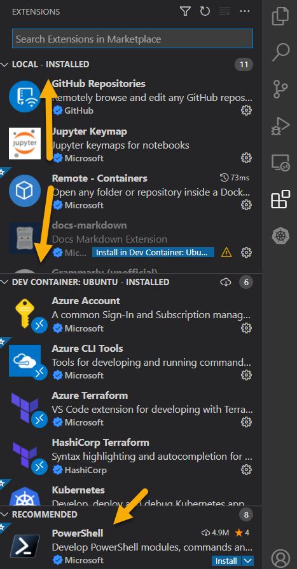Click the Search Extensions in Marketplace field

[x=132, y=39]
